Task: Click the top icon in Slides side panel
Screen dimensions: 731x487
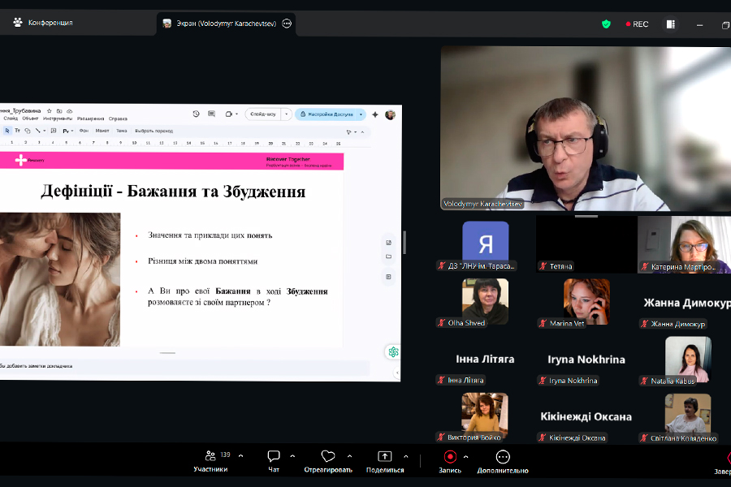Action: point(389,243)
